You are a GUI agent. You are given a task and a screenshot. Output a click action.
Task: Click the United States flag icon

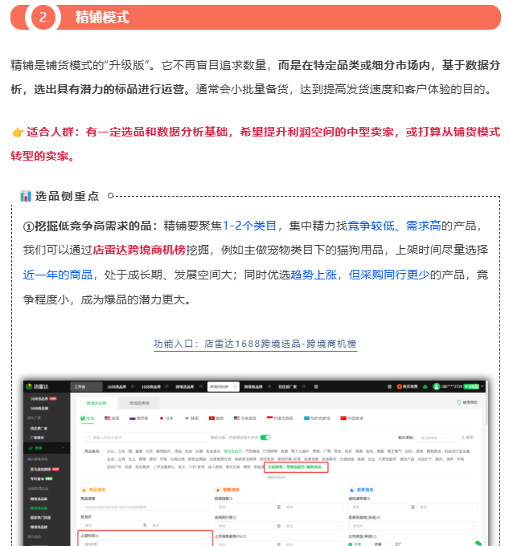click(x=107, y=418)
